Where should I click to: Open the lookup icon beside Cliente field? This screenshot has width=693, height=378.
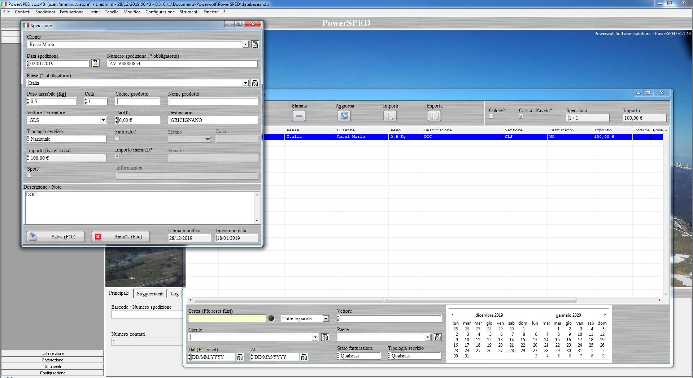pos(255,44)
